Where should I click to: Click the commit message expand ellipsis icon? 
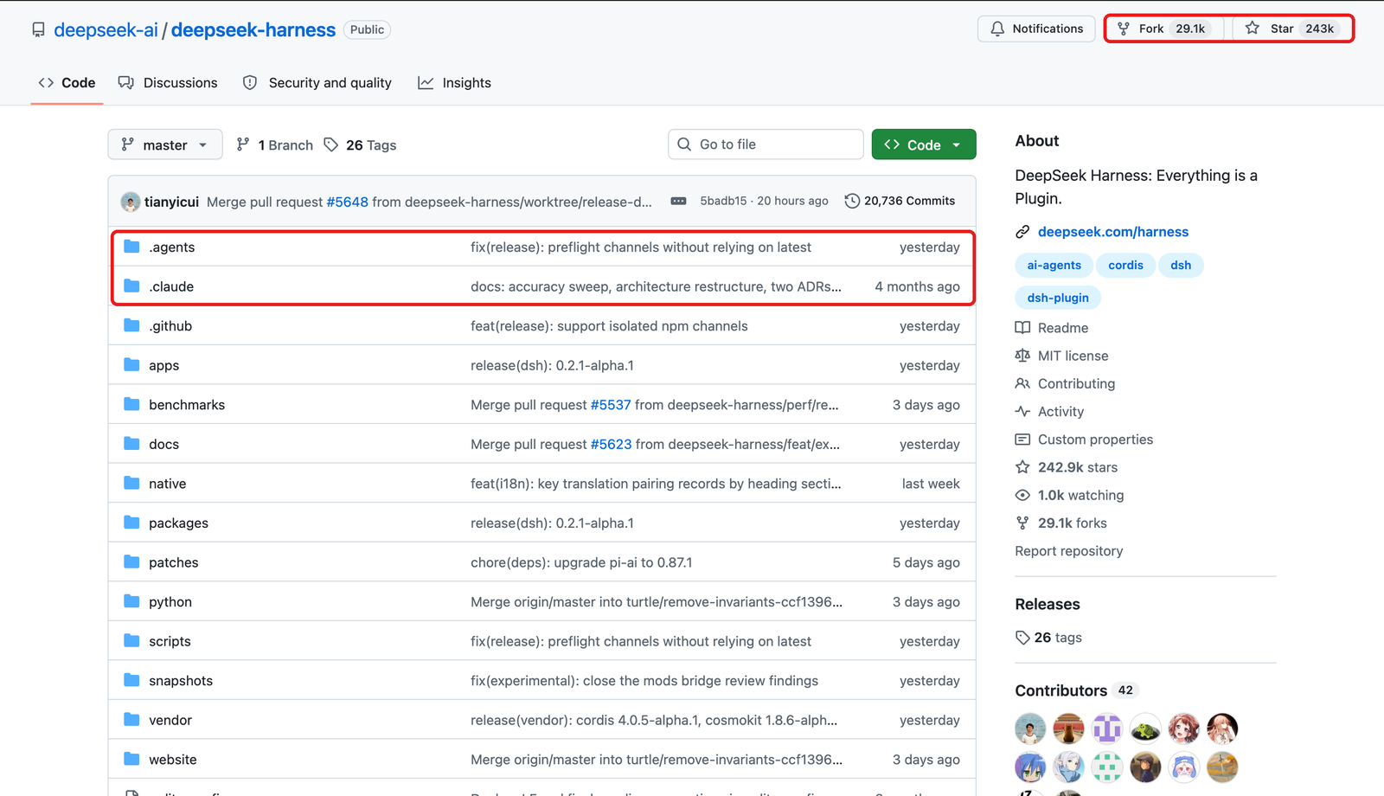678,201
